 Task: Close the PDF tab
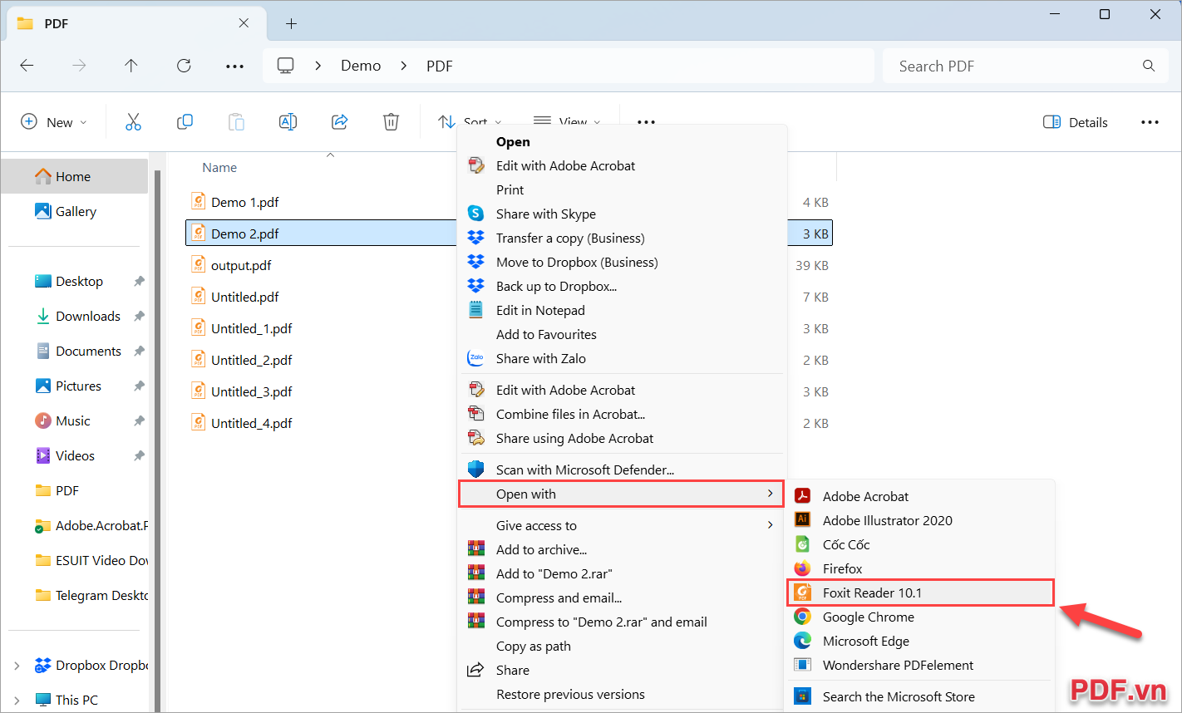click(244, 23)
